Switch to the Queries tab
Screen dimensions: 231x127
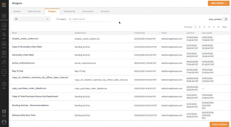17,11
